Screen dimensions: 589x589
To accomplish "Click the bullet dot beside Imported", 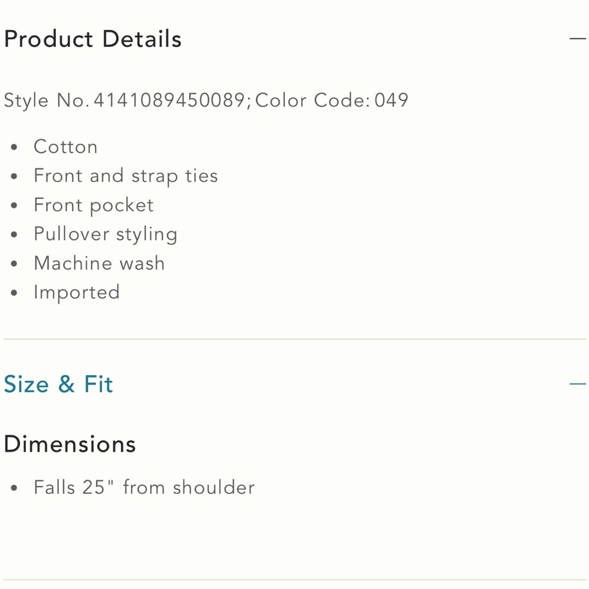I will [14, 293].
